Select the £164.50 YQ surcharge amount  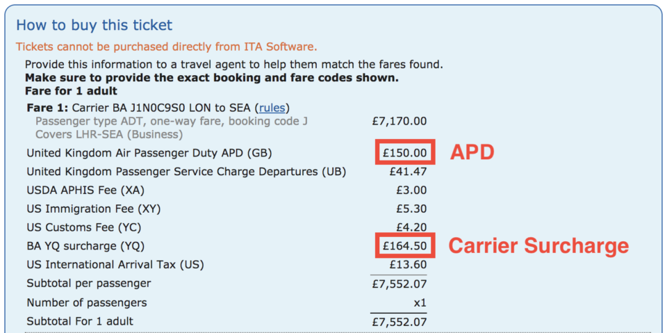click(404, 245)
